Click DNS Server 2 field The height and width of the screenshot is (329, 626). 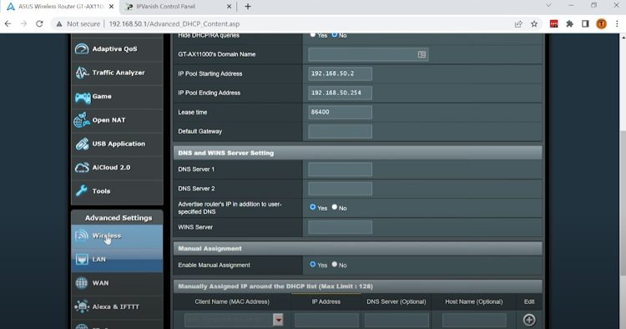point(341,189)
